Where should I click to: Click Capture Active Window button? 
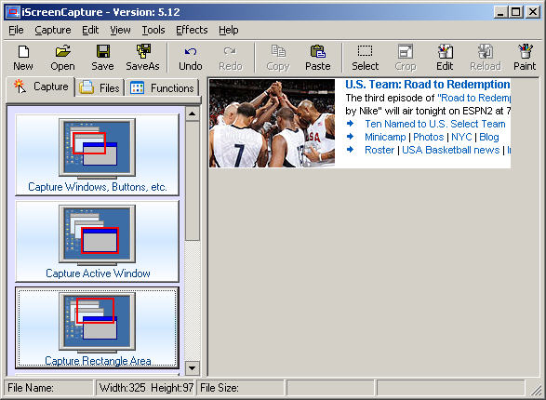(x=97, y=241)
